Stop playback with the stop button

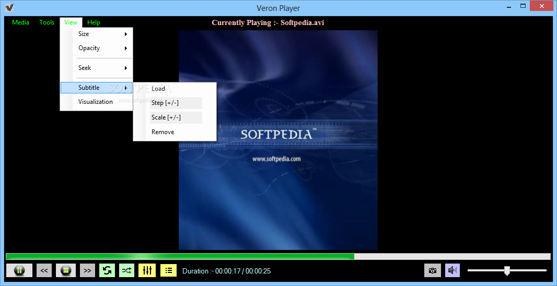pos(66,270)
